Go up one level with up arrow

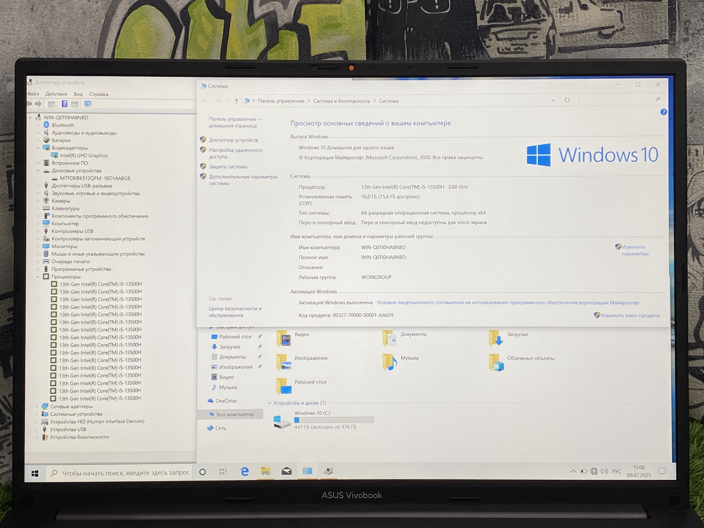click(x=236, y=101)
